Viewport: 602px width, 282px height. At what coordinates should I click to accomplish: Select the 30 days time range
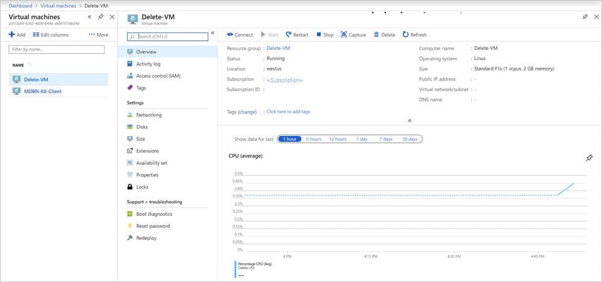(x=409, y=139)
